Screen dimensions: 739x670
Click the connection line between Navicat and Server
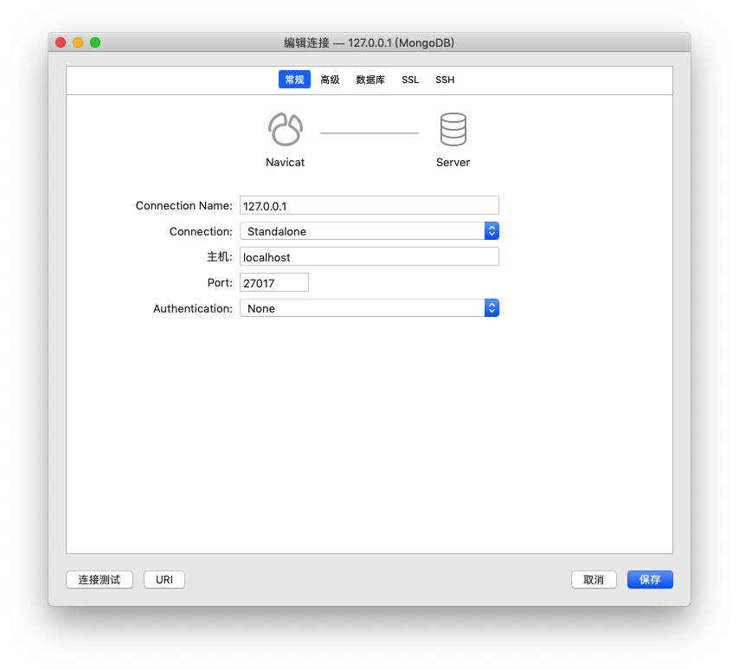(369, 133)
